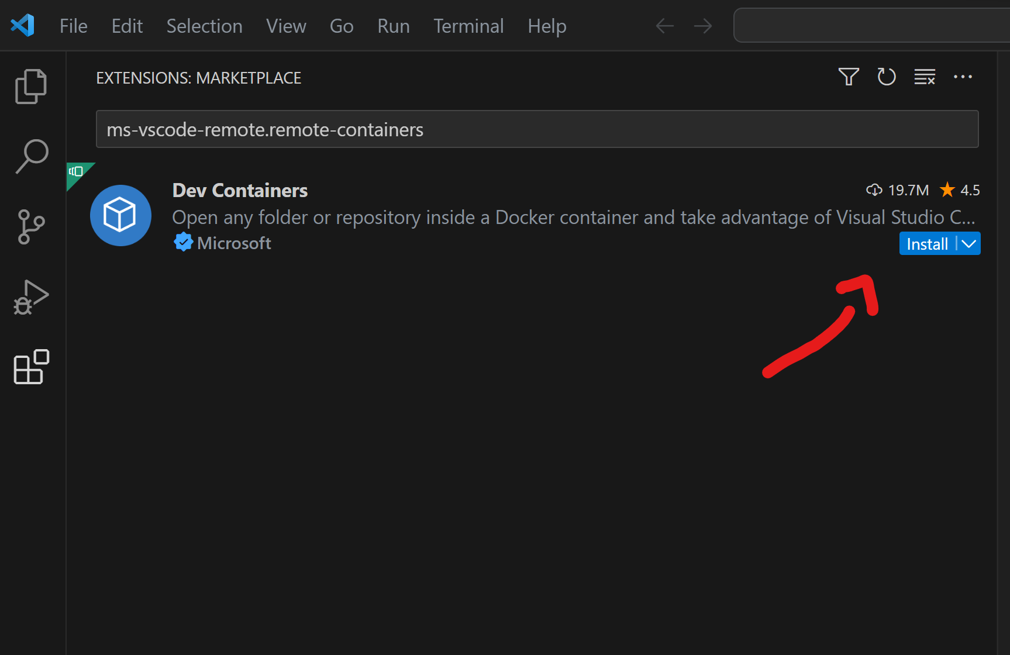The height and width of the screenshot is (655, 1010).
Task: Click the Dev Containers description text
Action: coord(574,217)
